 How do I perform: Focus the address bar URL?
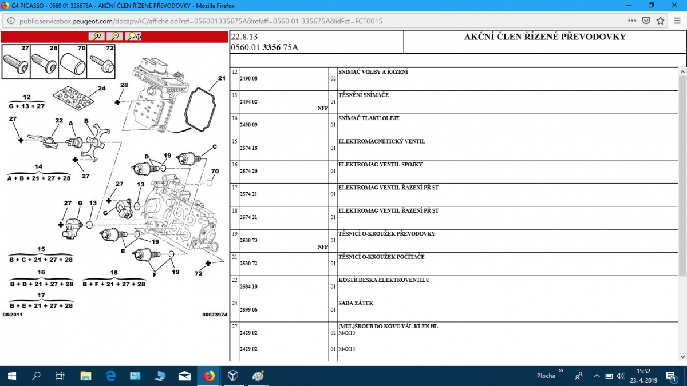[x=201, y=21]
